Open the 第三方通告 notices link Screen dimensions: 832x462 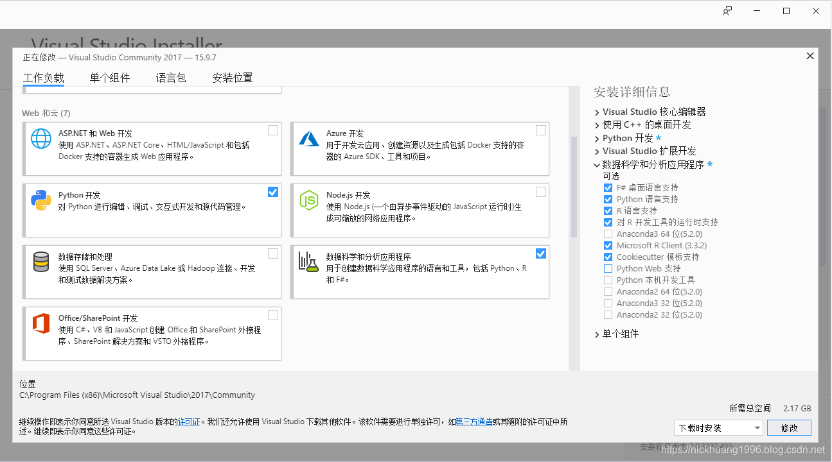tap(474, 422)
